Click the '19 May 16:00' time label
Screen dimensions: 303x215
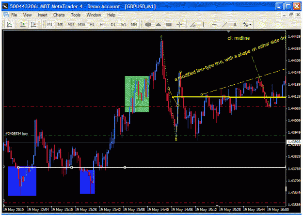[278, 210]
